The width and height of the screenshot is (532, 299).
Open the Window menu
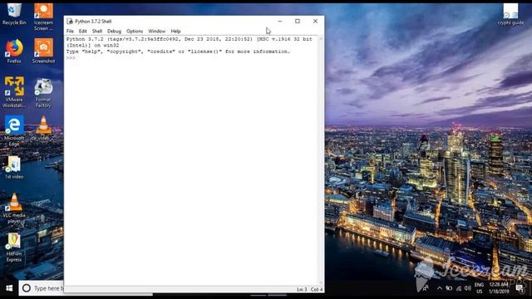pyautogui.click(x=157, y=32)
